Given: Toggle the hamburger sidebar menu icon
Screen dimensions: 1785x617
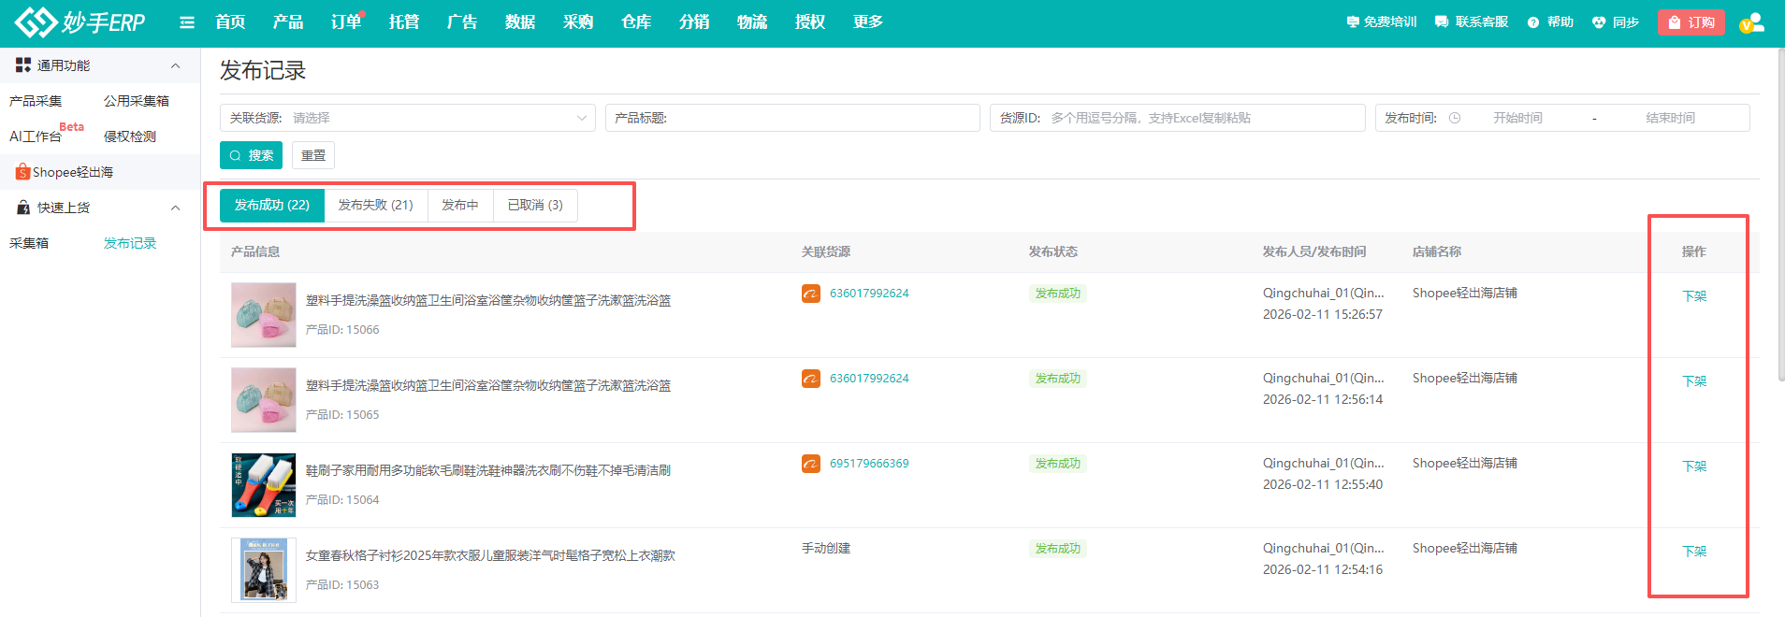Looking at the screenshot, I should click(187, 22).
